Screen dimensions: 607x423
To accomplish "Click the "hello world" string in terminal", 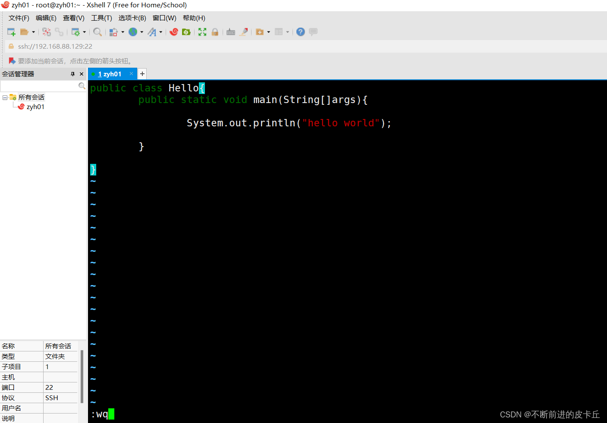I will [341, 123].
